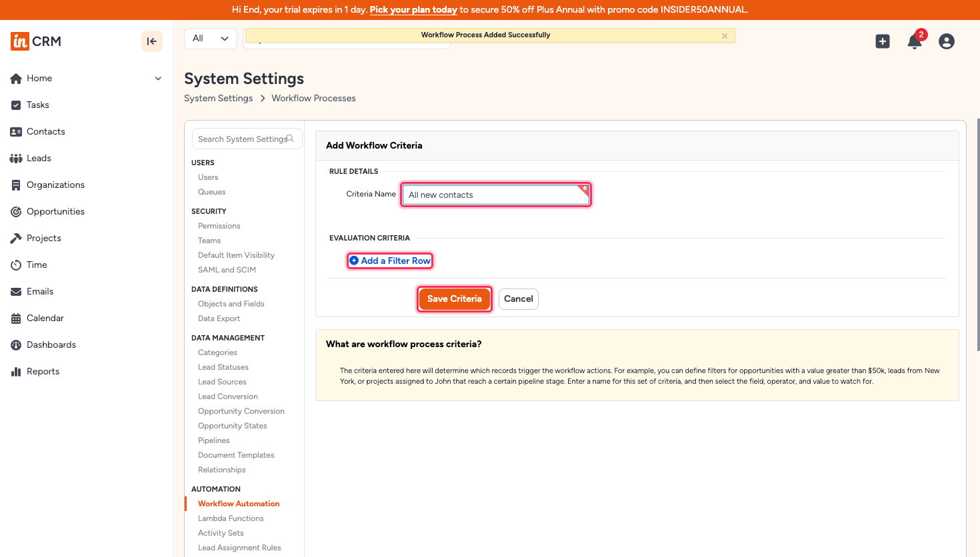980x557 pixels.
Task: Click the Insightly CRM logo
Action: coord(36,41)
